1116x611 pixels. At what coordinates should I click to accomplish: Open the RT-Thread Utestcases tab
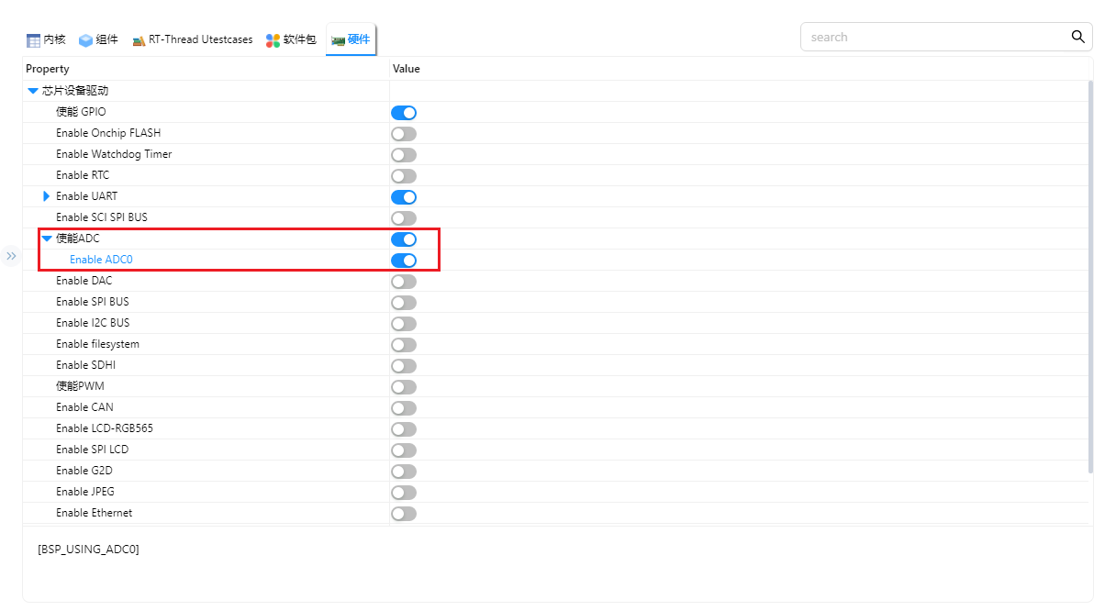pos(193,39)
